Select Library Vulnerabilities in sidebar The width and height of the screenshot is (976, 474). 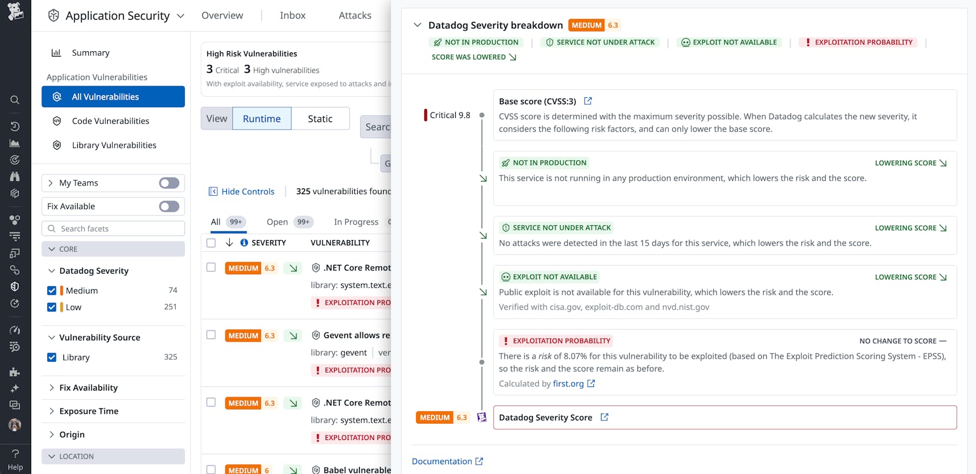click(x=114, y=145)
